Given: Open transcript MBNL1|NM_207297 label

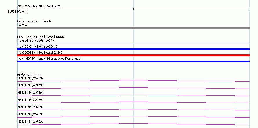Looking at the screenshot, I should (x=30, y=107).
